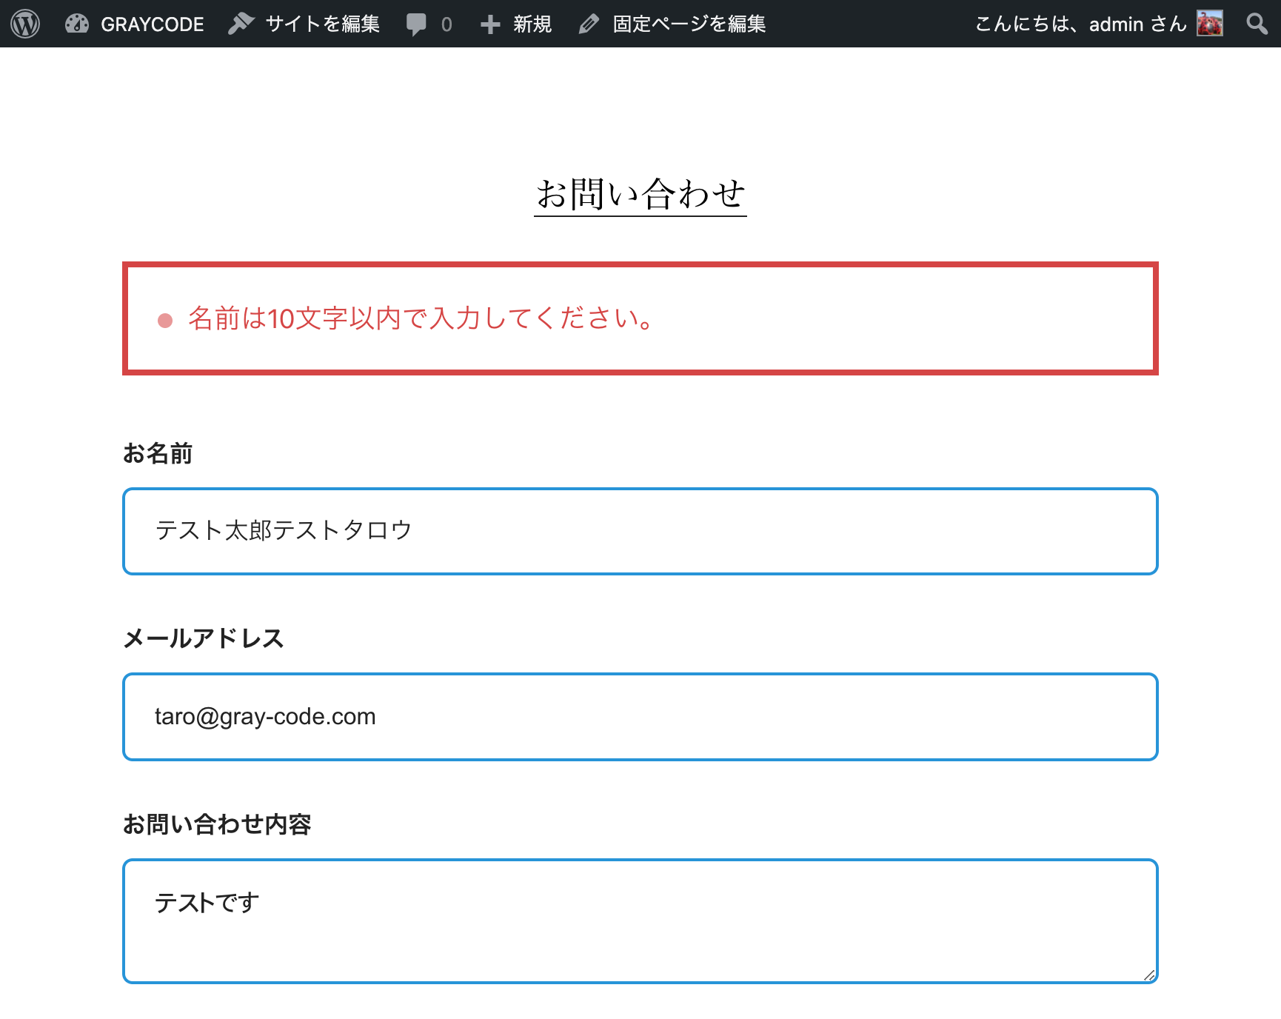Open the GRAYCODE site name menu
Image resolution: width=1281 pixels, height=1019 pixels.
(x=153, y=24)
